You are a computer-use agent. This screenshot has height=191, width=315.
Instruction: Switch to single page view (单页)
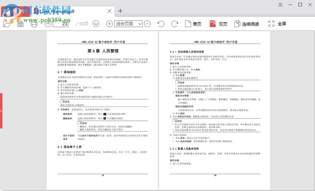tap(193, 24)
